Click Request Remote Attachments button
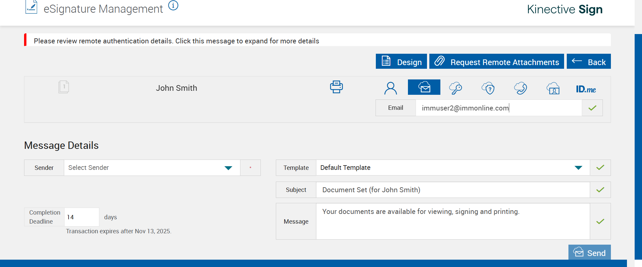The height and width of the screenshot is (267, 642). pos(497,61)
